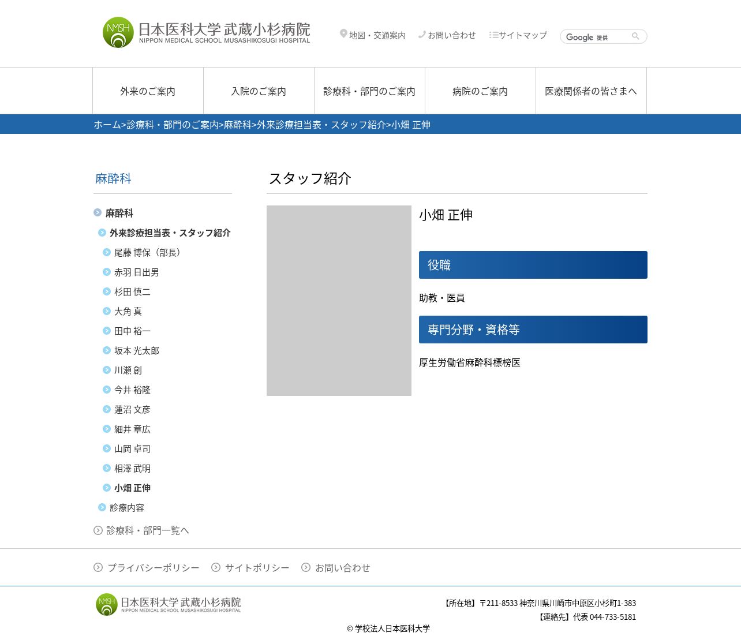Open 地図・交通案内 link in header
Screen dimensions: 741x640
(x=377, y=35)
